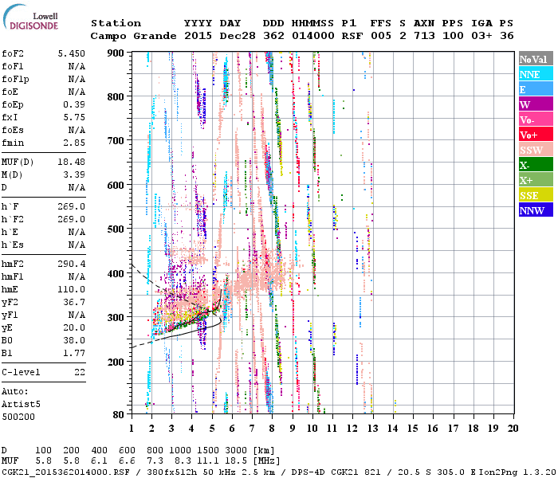Click the day-of-year value 362
Screen dimensions: 558x478
pyautogui.click(x=273, y=36)
